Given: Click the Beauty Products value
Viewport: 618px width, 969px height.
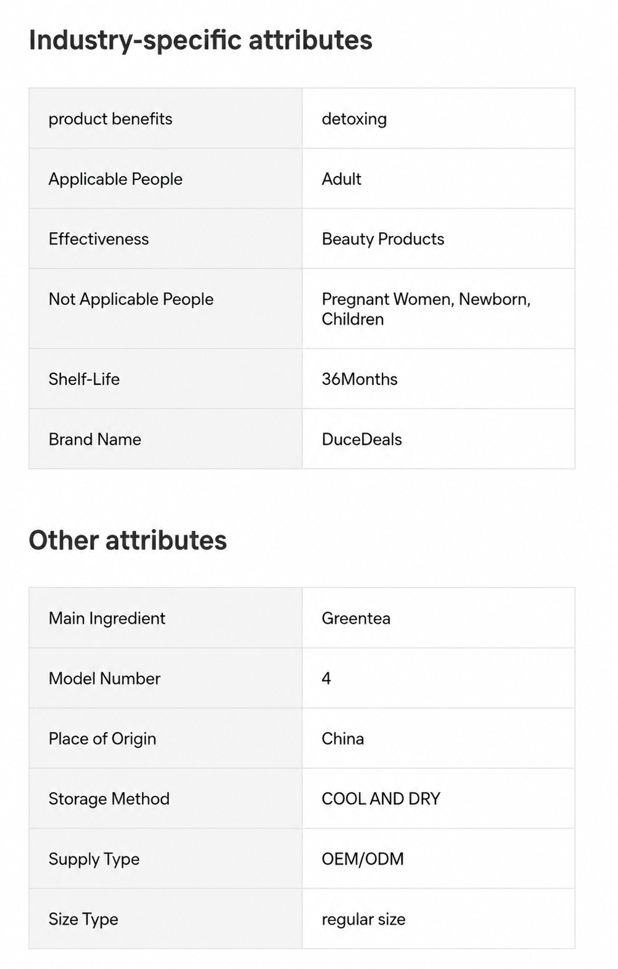Looking at the screenshot, I should [x=383, y=239].
